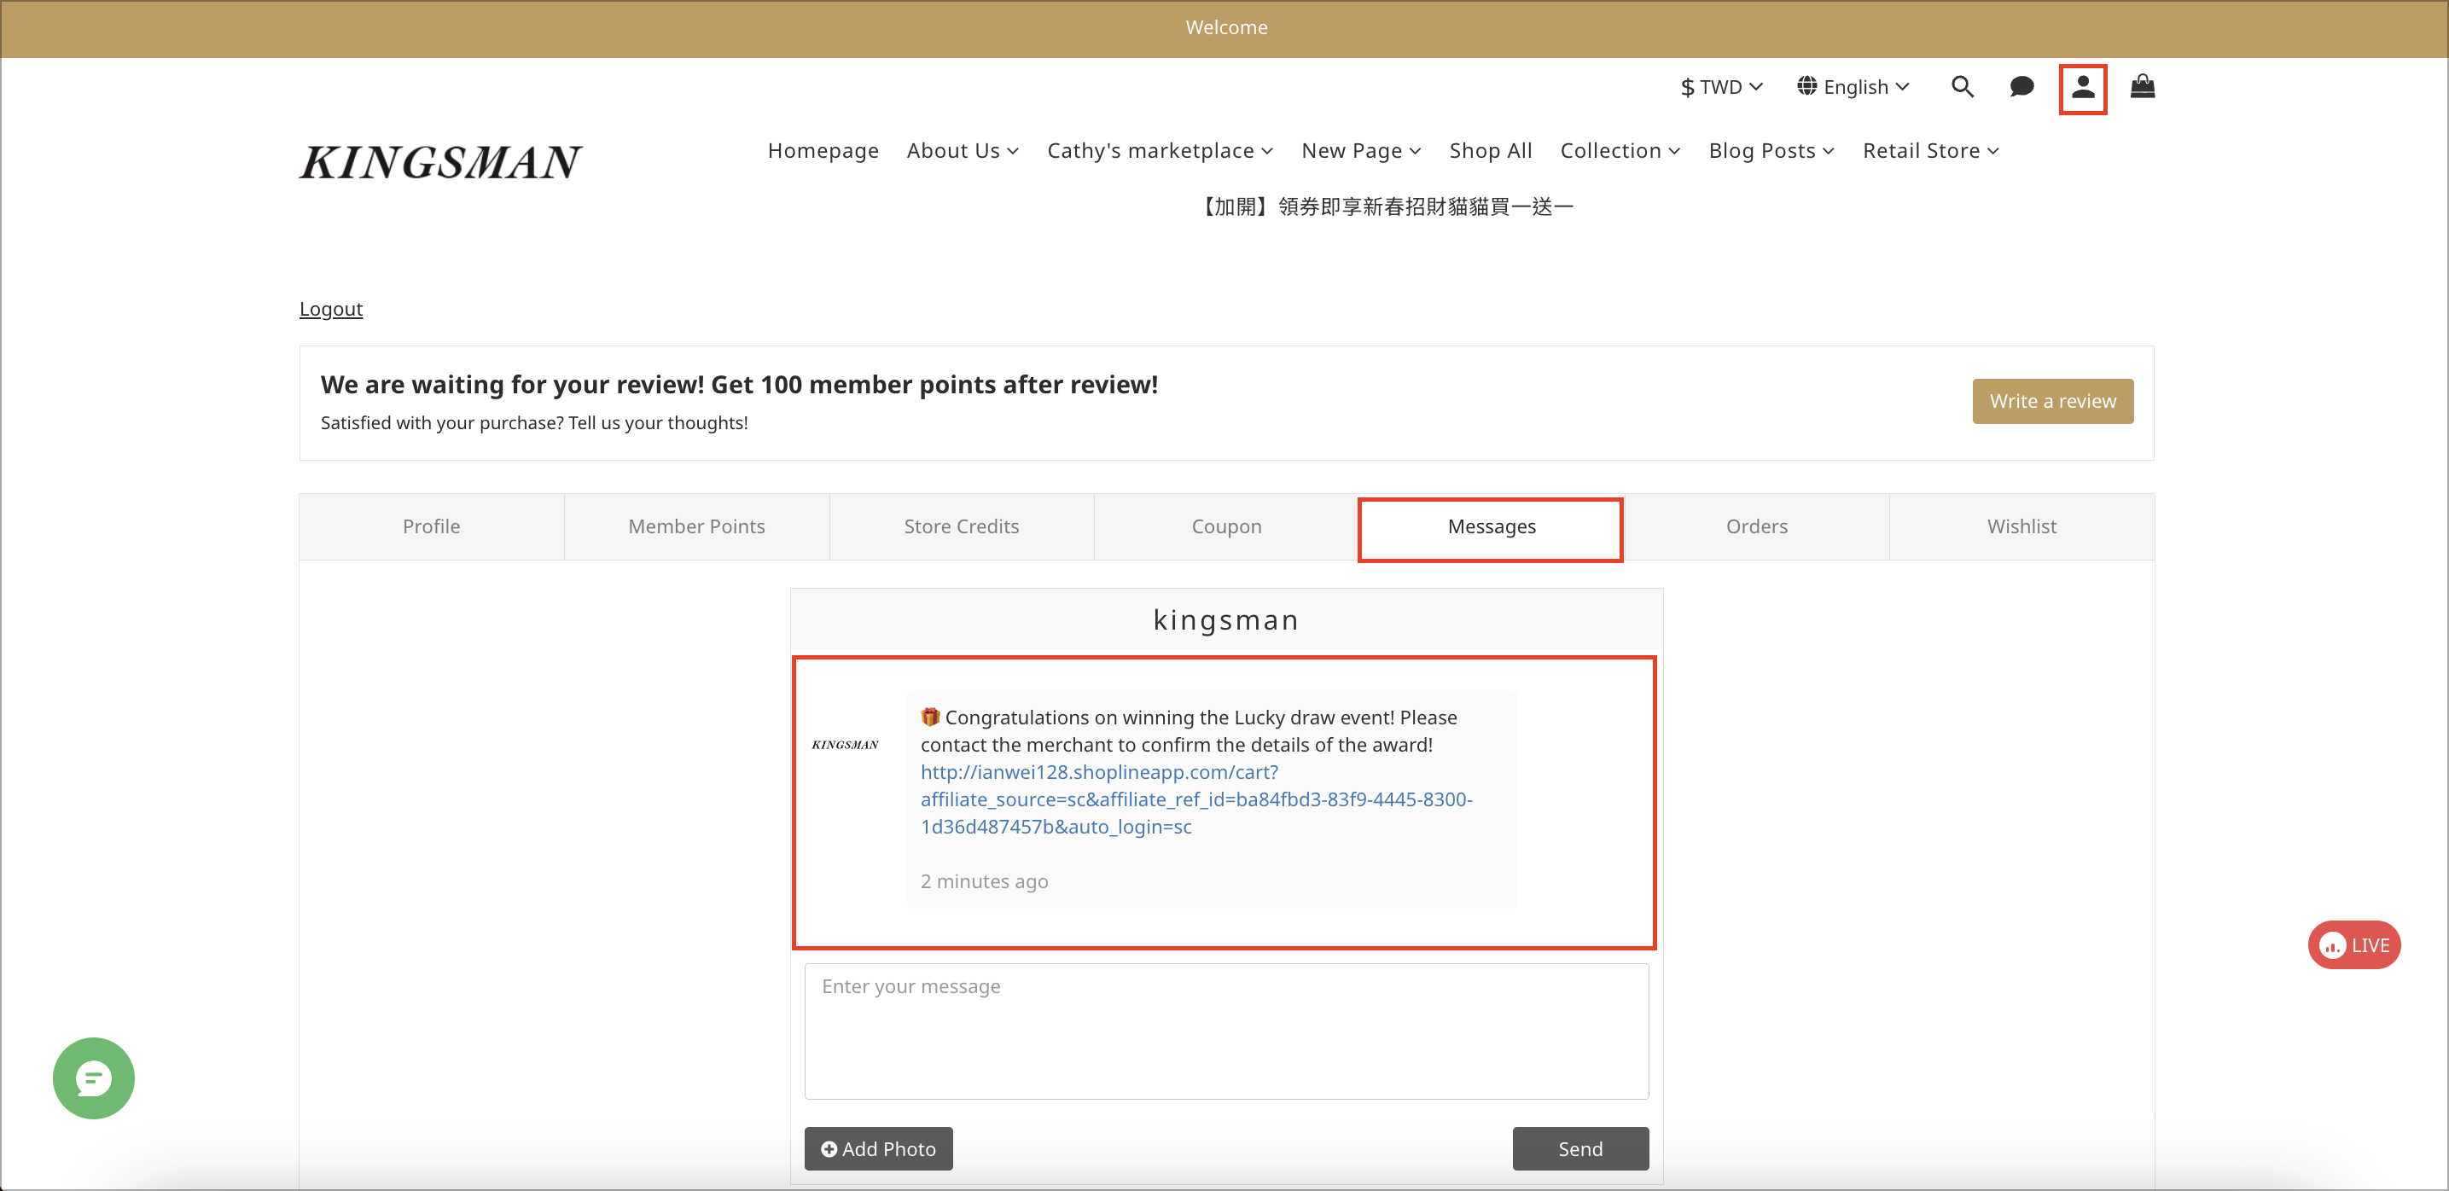Click the 'Congratulations on winning the Lucky draw' message
The width and height of the screenshot is (2449, 1191).
pyautogui.click(x=1189, y=731)
